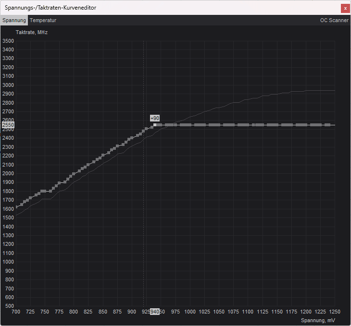Image resolution: width=351 pixels, height=326 pixels.
Task: Click the Spannung, mV axis label
Action: tap(318, 320)
